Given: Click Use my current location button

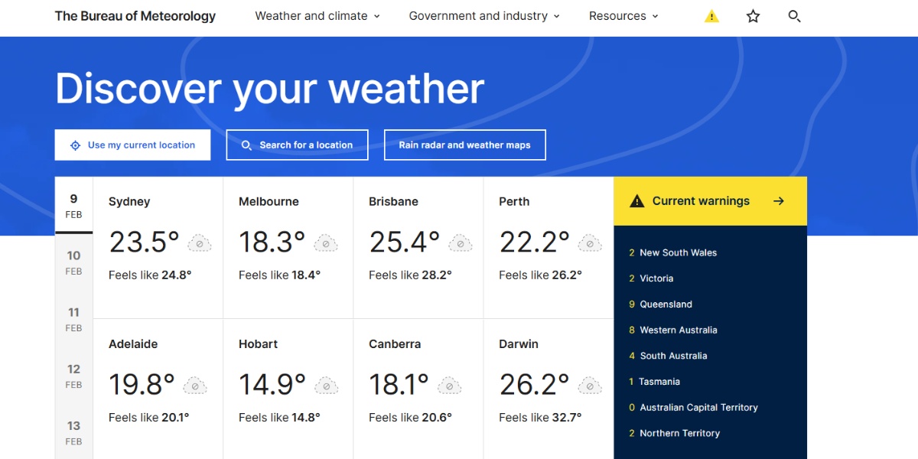Looking at the screenshot, I should coord(132,145).
